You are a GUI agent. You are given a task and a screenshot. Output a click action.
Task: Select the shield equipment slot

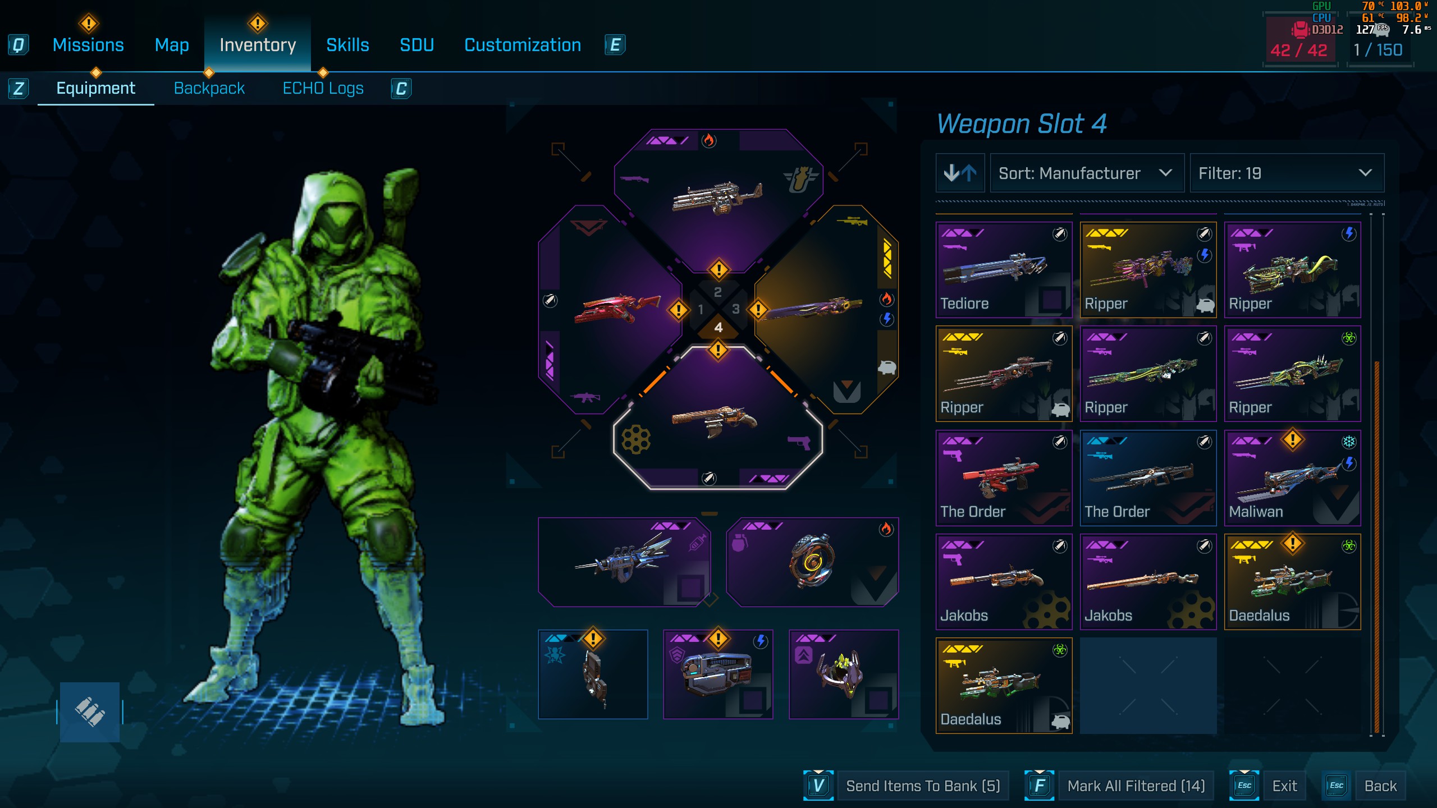point(718,674)
